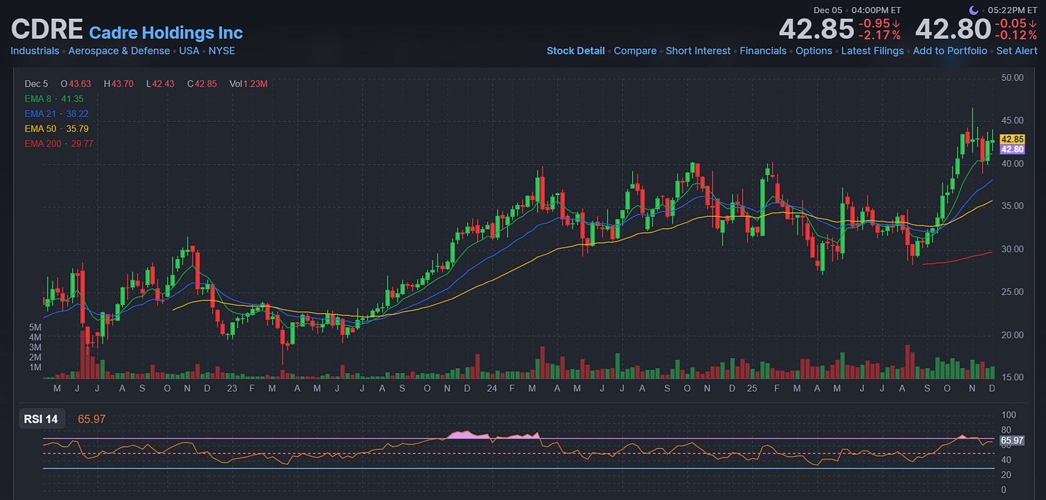Add CDRE to Portfolio

(950, 51)
